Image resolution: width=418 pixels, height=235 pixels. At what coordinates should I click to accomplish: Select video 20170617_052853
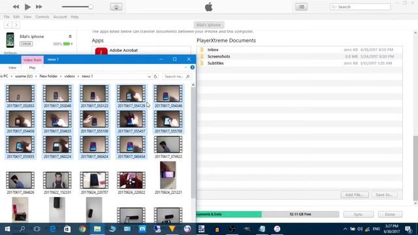[20, 96]
